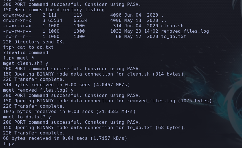Click the 'mget to_do.txt? y' prompt
242x148 pixels.
[x=27, y=117]
